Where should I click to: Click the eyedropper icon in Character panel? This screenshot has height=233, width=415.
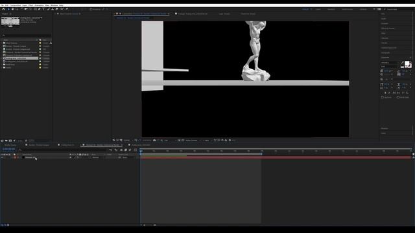click(x=402, y=63)
